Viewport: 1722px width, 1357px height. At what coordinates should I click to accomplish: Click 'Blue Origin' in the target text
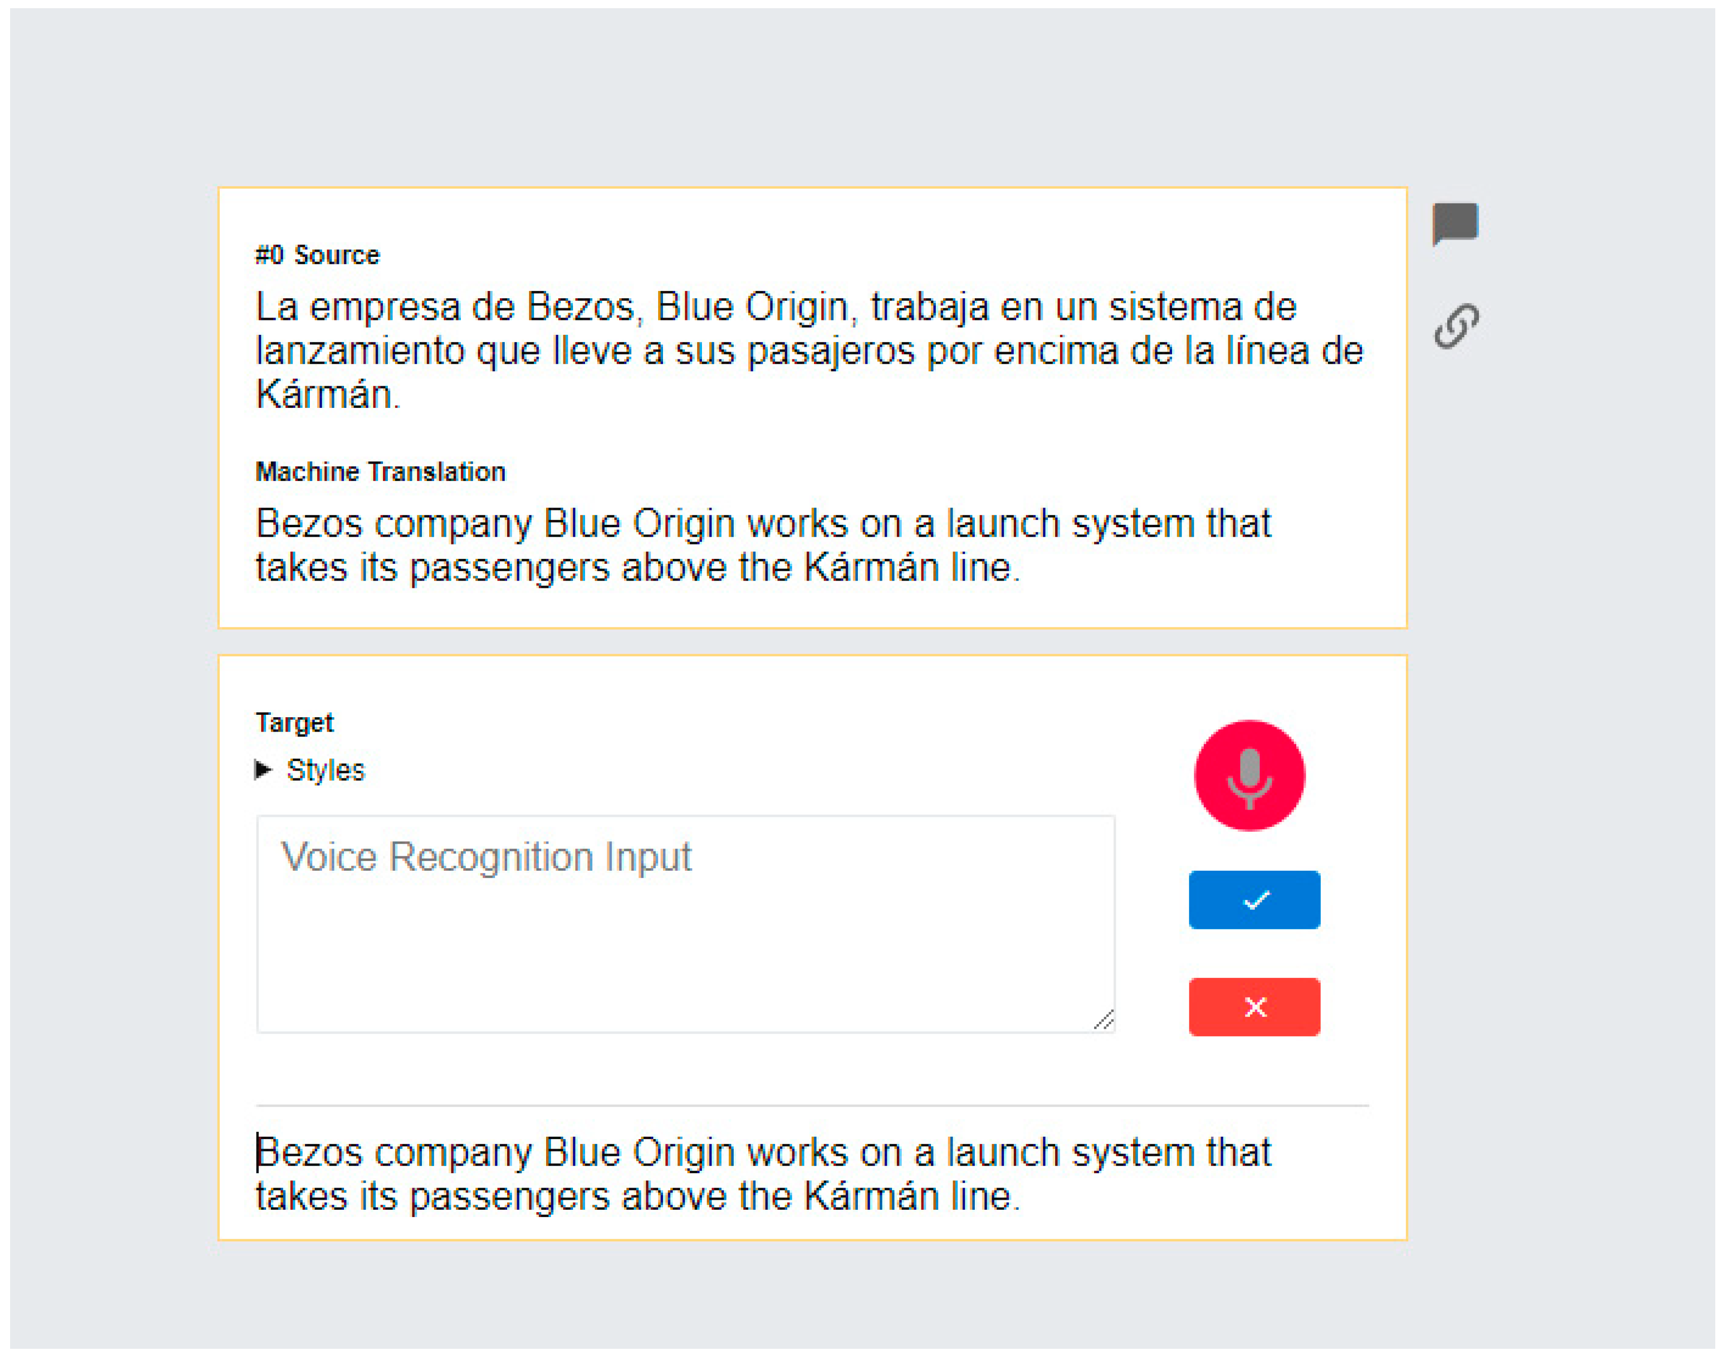[639, 1152]
